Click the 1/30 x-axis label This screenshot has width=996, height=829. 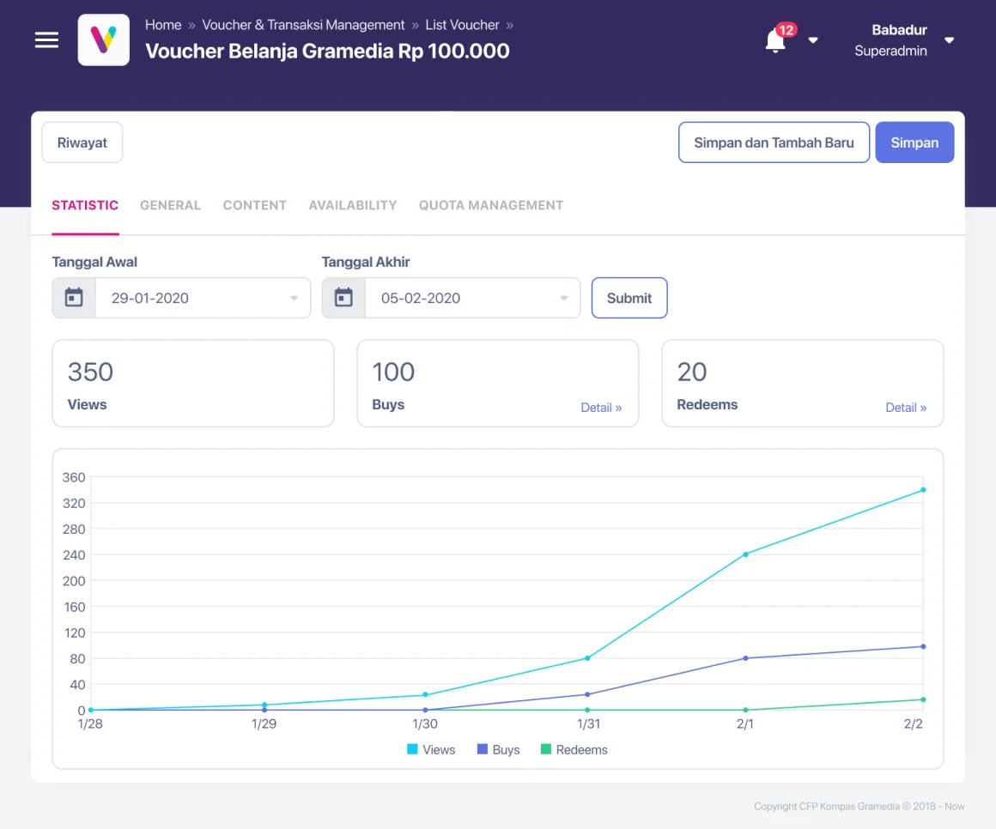point(425,723)
